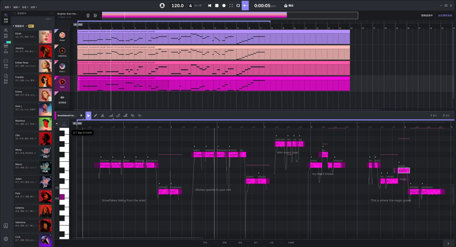Image resolution: width=456 pixels, height=247 pixels.
Task: Click the project overview minimap bar
Action: pos(230,16)
